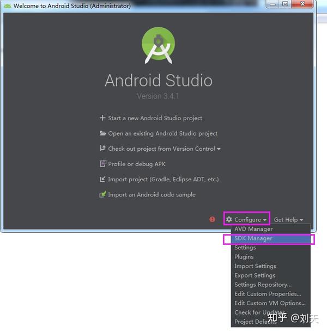327x332 pixels.
Task: Start a new Android Studio project
Action: [155, 118]
